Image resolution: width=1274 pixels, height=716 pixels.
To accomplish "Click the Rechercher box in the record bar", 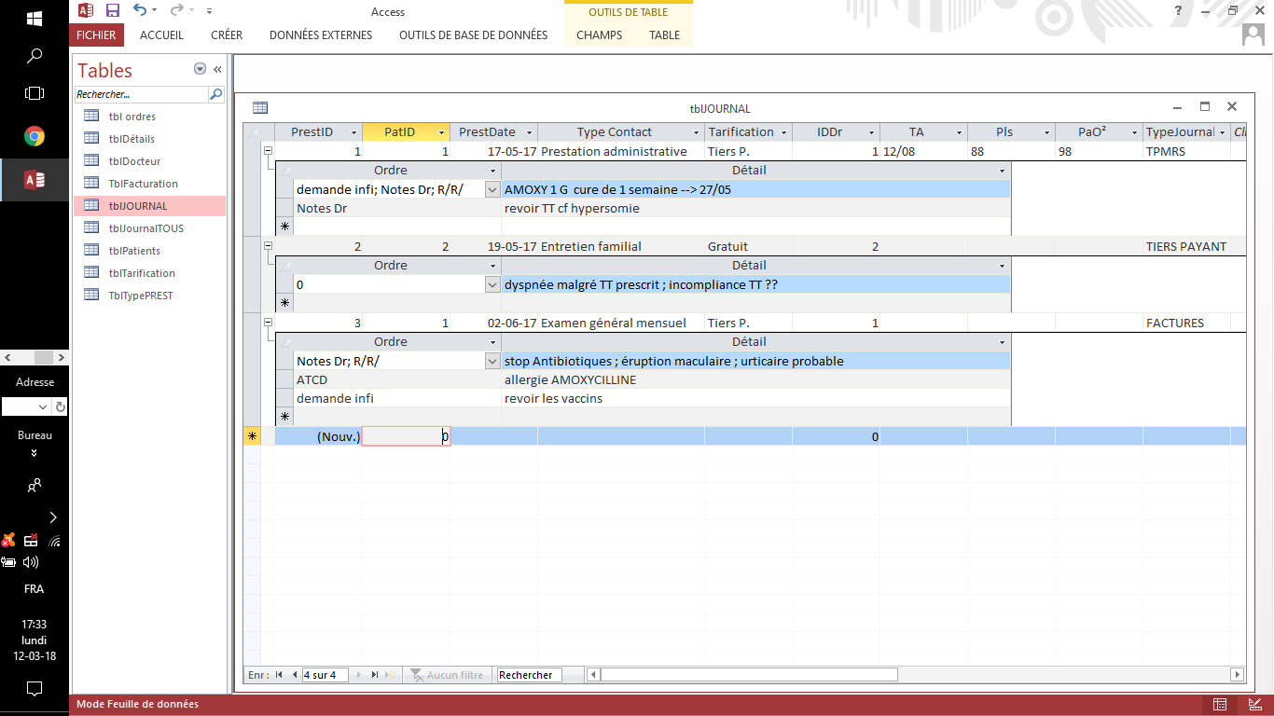I will pos(530,675).
